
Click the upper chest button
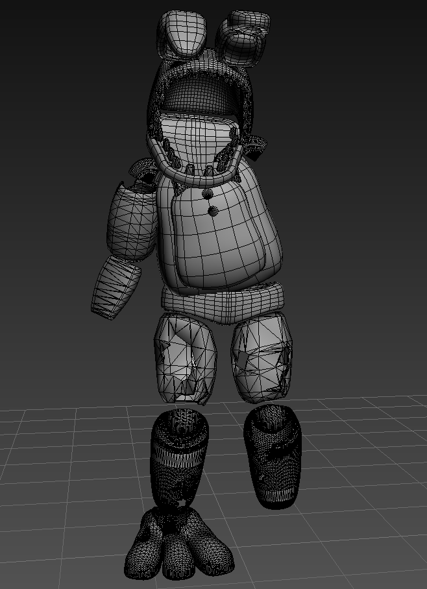click(208, 194)
